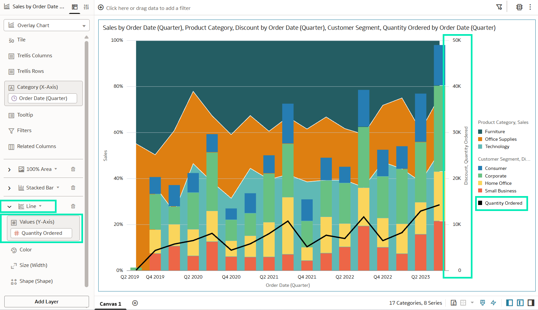
Task: Click the Category (X-Axis) section header
Action: (x=37, y=87)
